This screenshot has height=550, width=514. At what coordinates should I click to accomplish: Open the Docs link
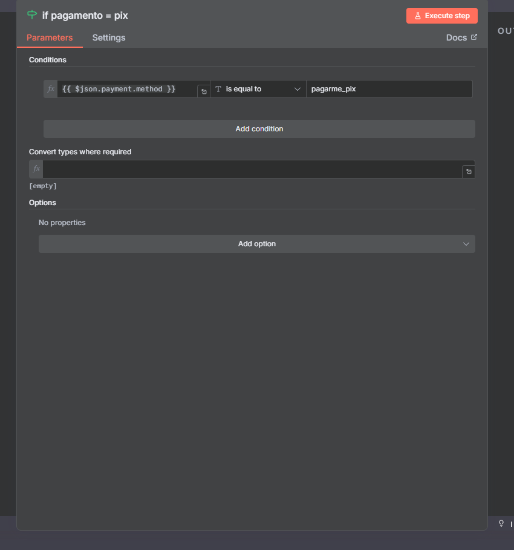click(457, 38)
